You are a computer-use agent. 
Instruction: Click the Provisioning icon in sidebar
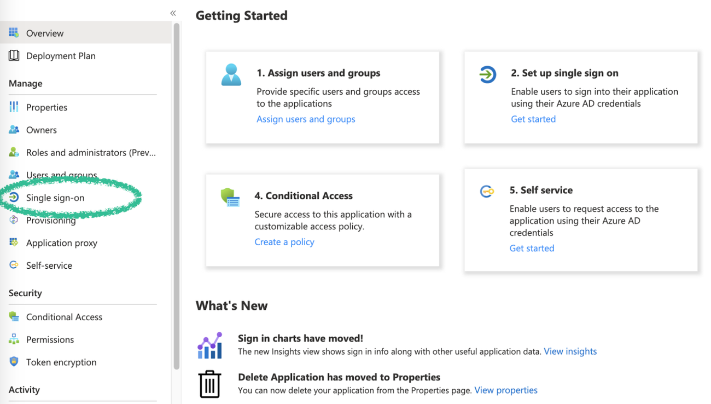point(14,220)
